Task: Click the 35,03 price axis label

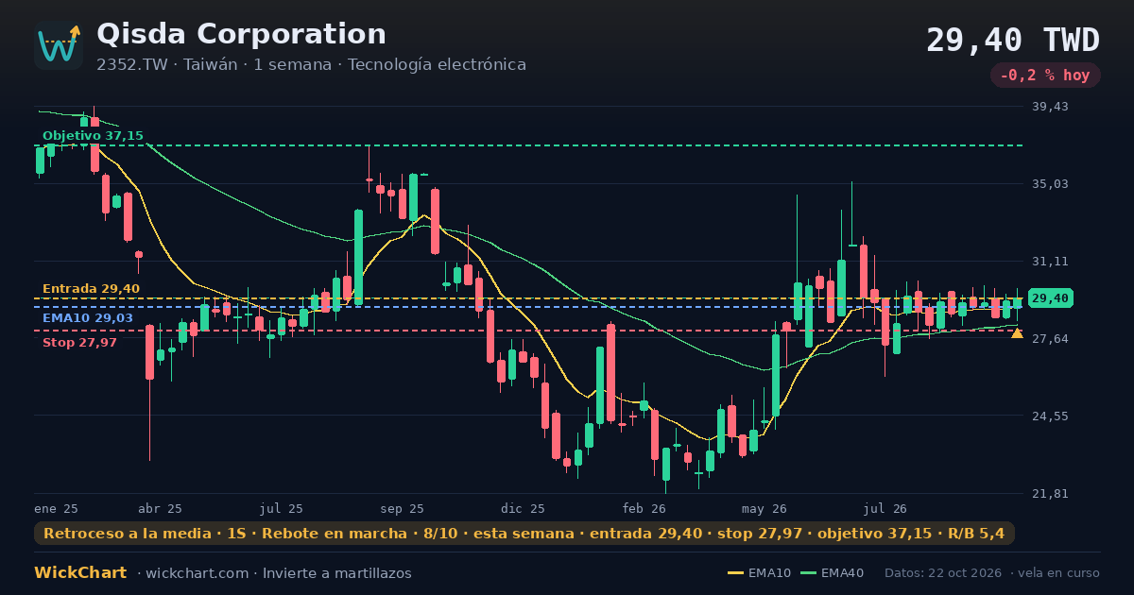Action: (x=1050, y=184)
